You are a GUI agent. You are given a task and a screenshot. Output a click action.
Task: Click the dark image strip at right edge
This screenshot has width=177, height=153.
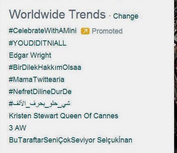tap(175, 76)
